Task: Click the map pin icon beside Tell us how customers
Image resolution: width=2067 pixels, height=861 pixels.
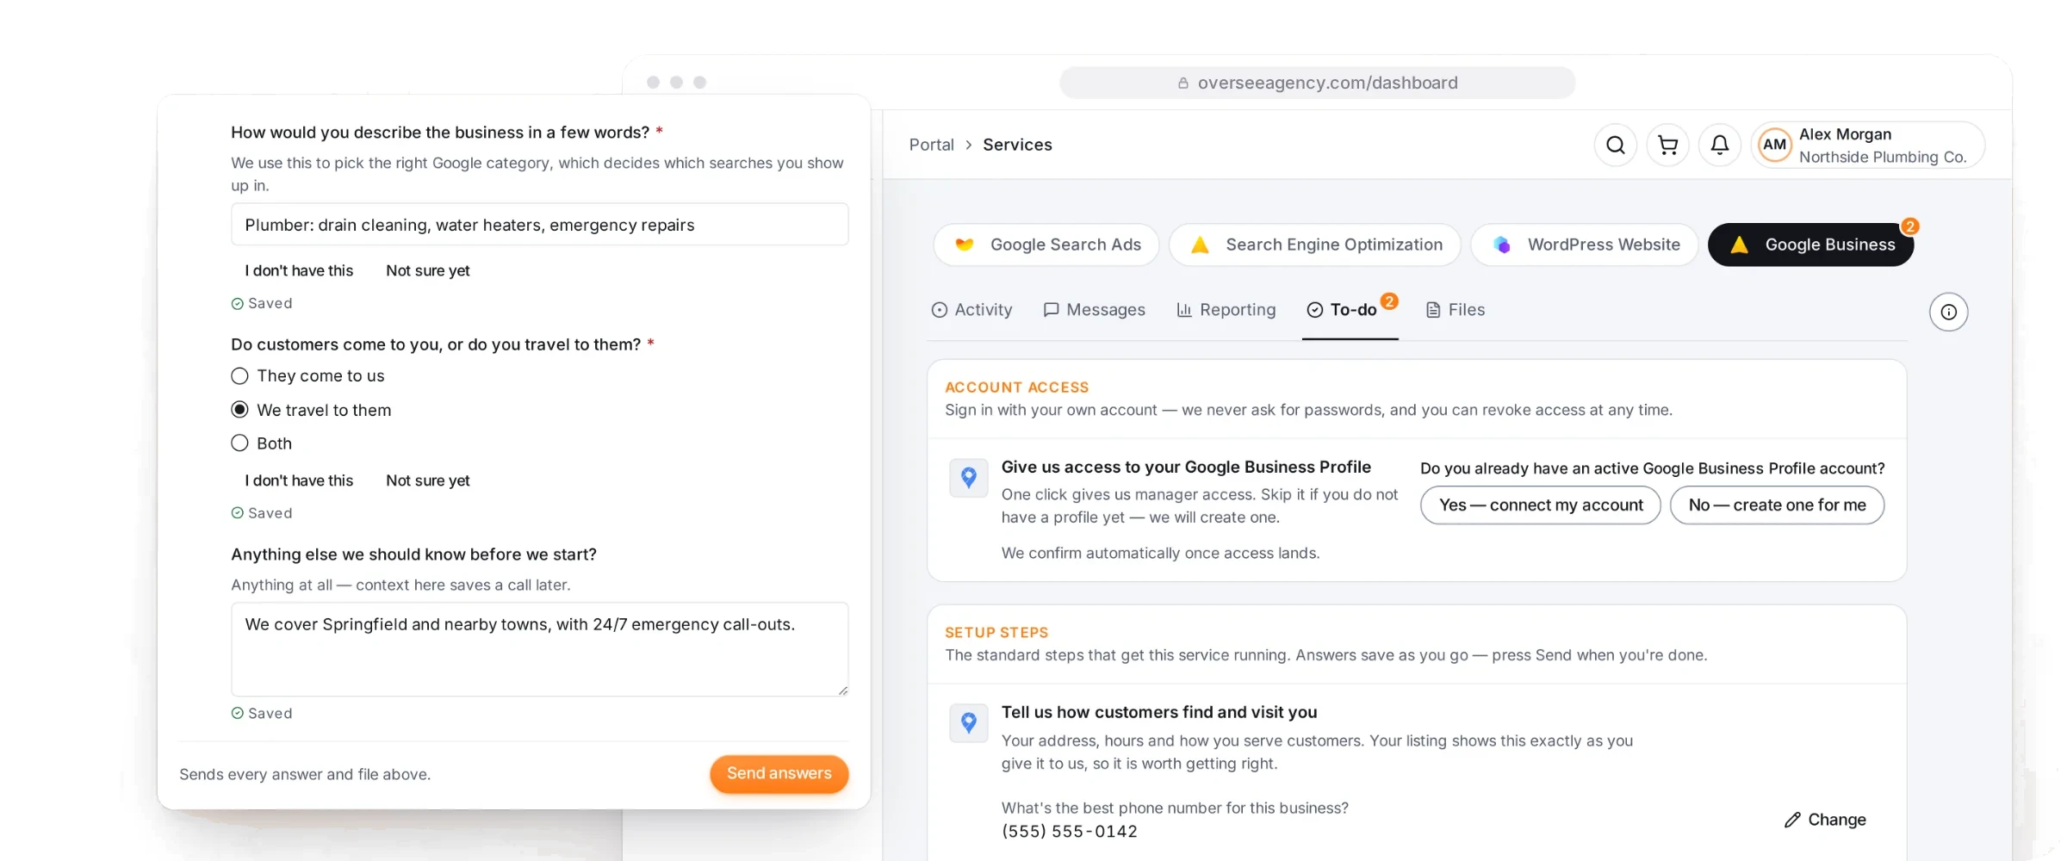Action: pyautogui.click(x=969, y=723)
